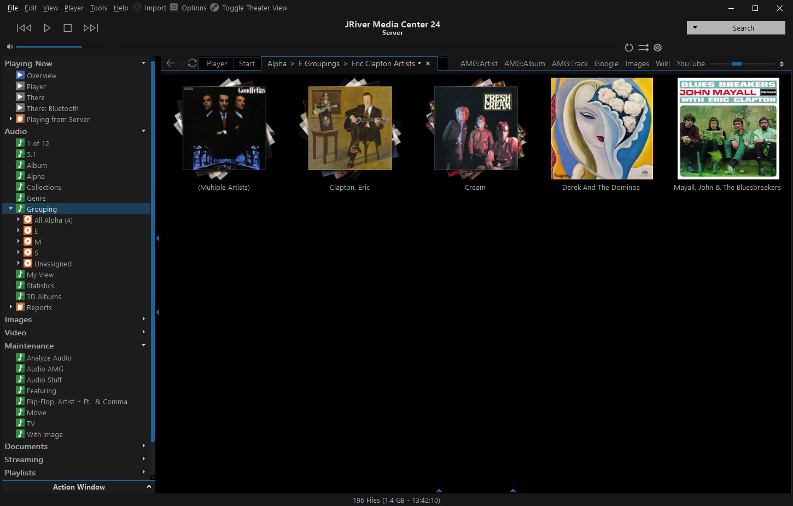
Task: Skip to the previous track
Action: coord(24,28)
